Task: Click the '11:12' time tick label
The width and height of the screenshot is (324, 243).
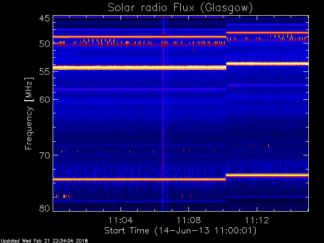Action: [x=257, y=220]
